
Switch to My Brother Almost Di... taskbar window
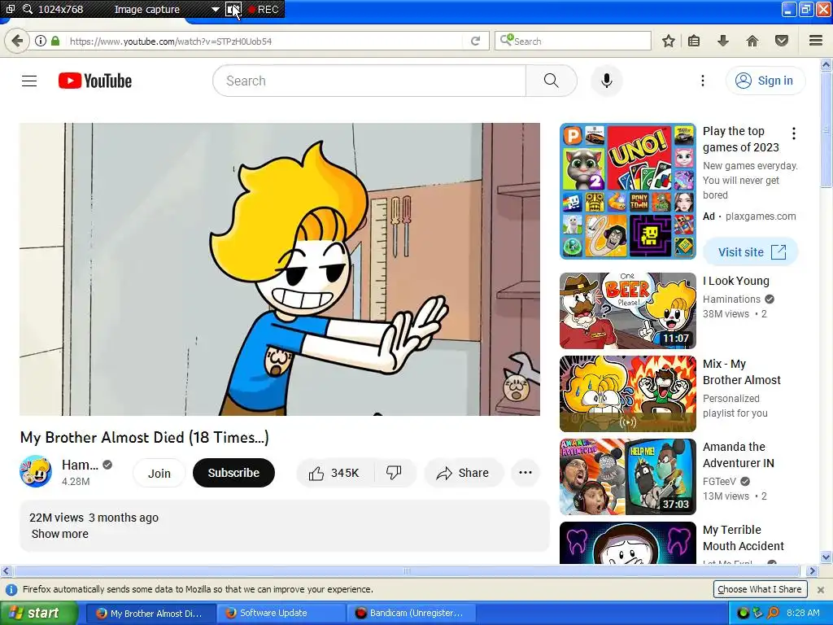pos(150,614)
